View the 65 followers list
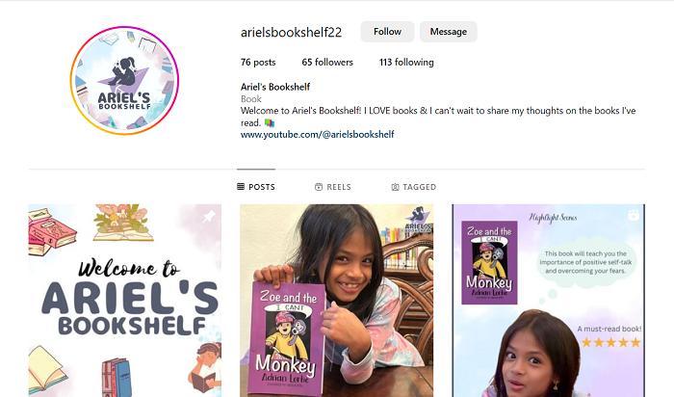The width and height of the screenshot is (674, 397). tap(327, 63)
